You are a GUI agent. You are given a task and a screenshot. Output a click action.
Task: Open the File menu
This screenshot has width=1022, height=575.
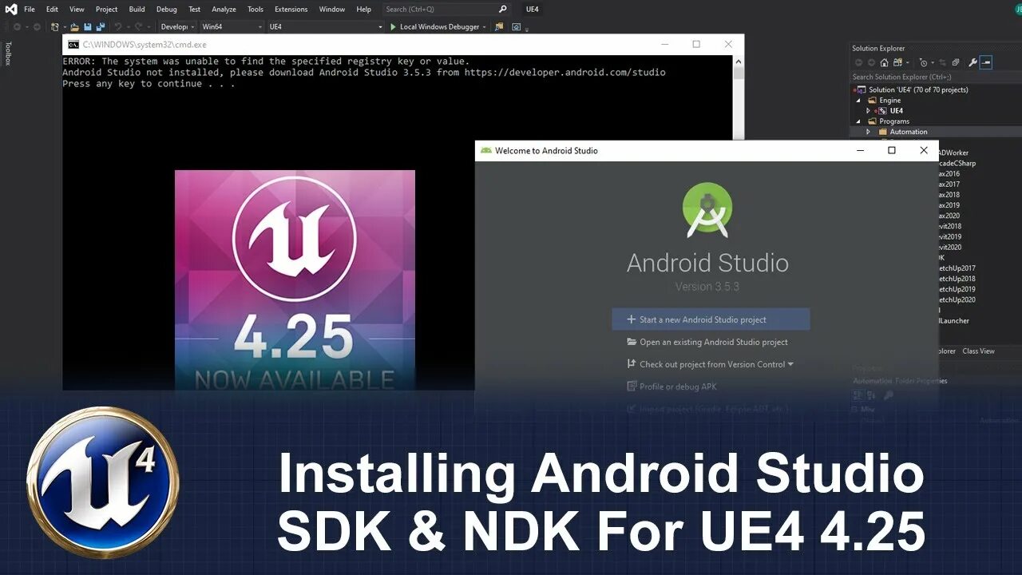(30, 9)
